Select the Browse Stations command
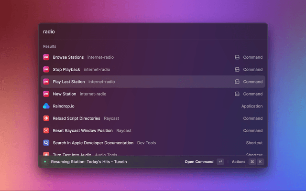The image size is (306, 191). (x=68, y=57)
